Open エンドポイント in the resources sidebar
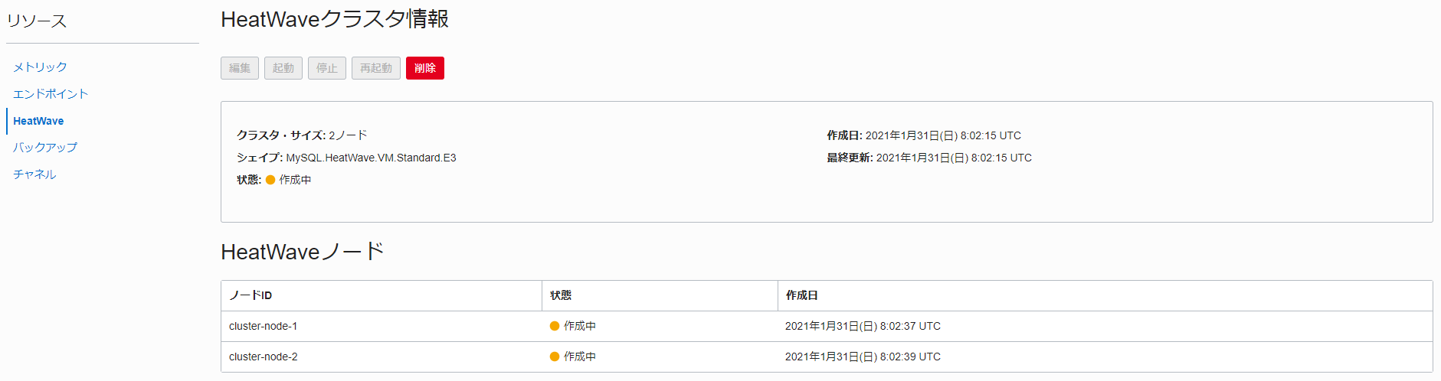The image size is (1441, 381). click(x=51, y=94)
